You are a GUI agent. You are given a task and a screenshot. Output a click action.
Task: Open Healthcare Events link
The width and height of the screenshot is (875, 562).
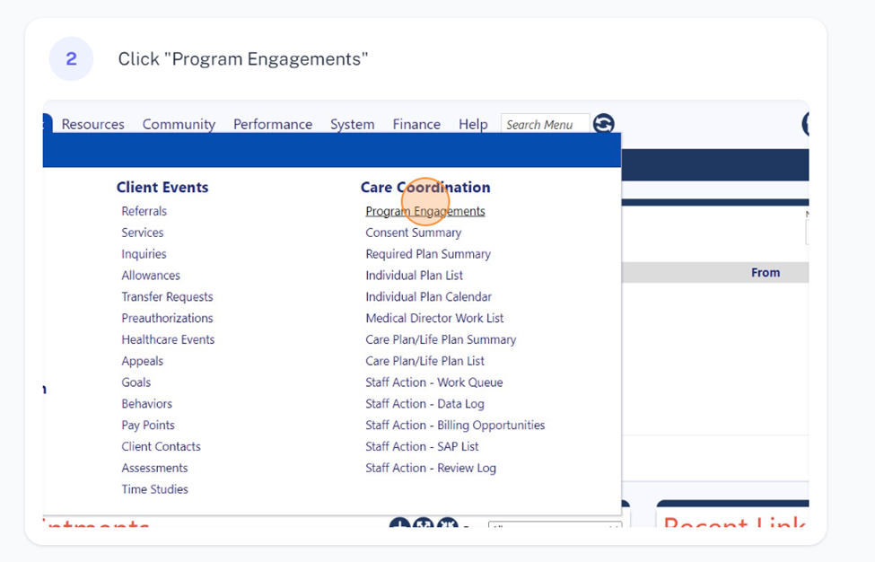(168, 339)
